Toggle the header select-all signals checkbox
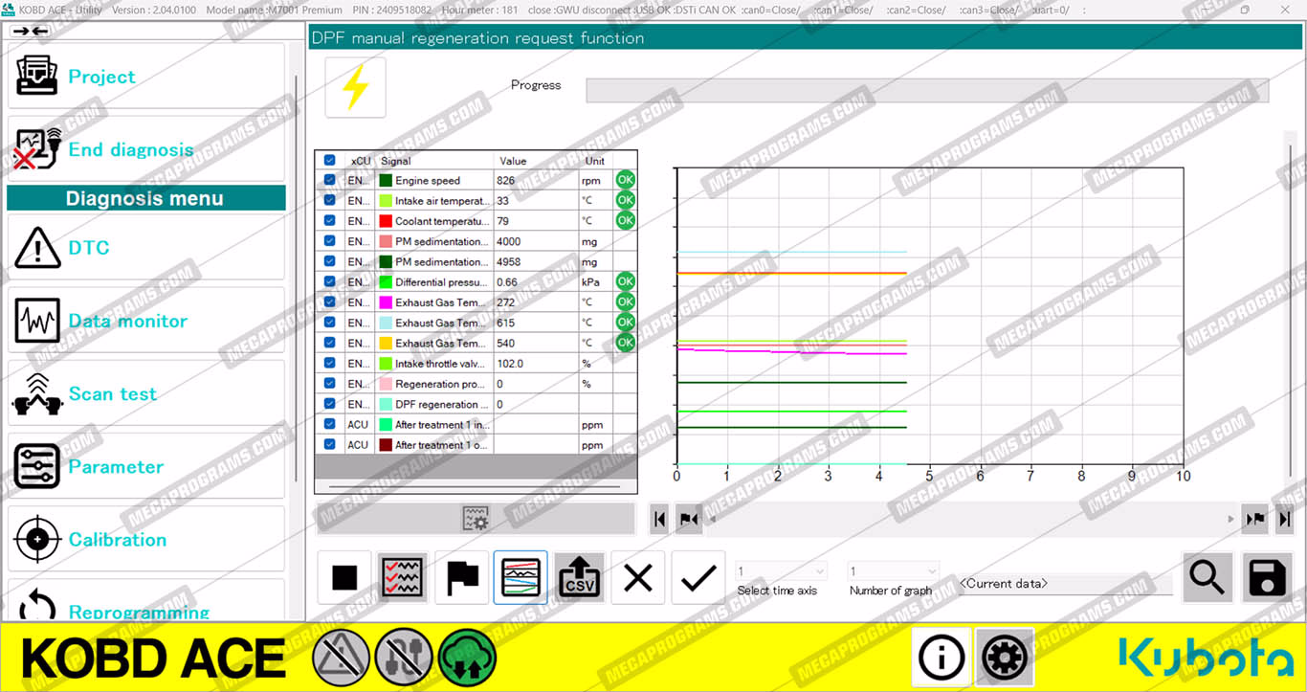 pos(330,161)
